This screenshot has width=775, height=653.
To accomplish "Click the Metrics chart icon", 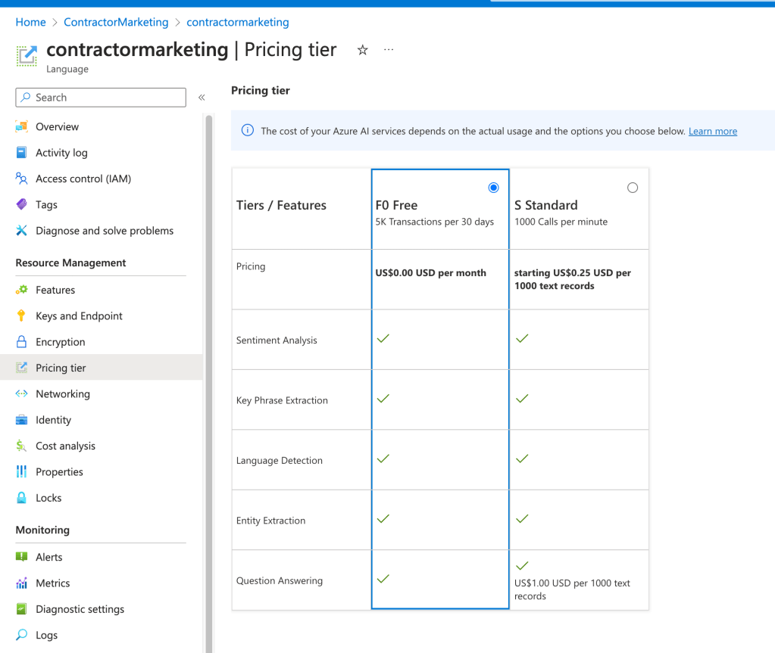I will [x=21, y=583].
